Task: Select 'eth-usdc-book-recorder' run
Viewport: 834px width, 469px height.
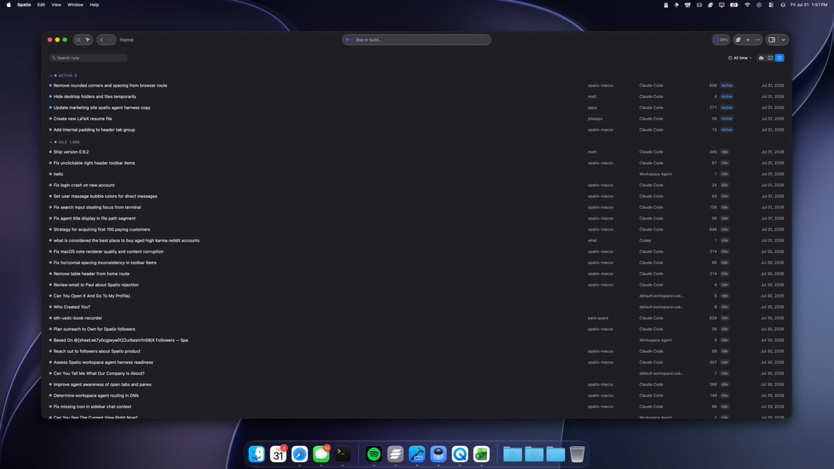Action: point(417,318)
